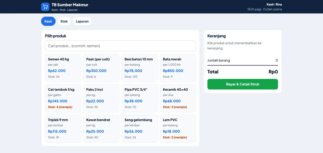Click the shopping cart logo icon
Viewport: 323px width, 153px height.
coord(45,7)
